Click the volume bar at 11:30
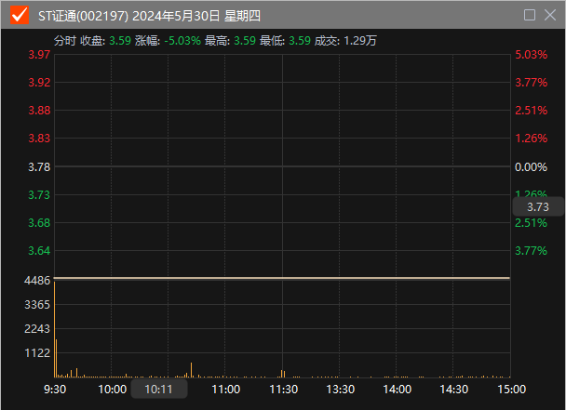This screenshot has height=410, width=566. 282,374
